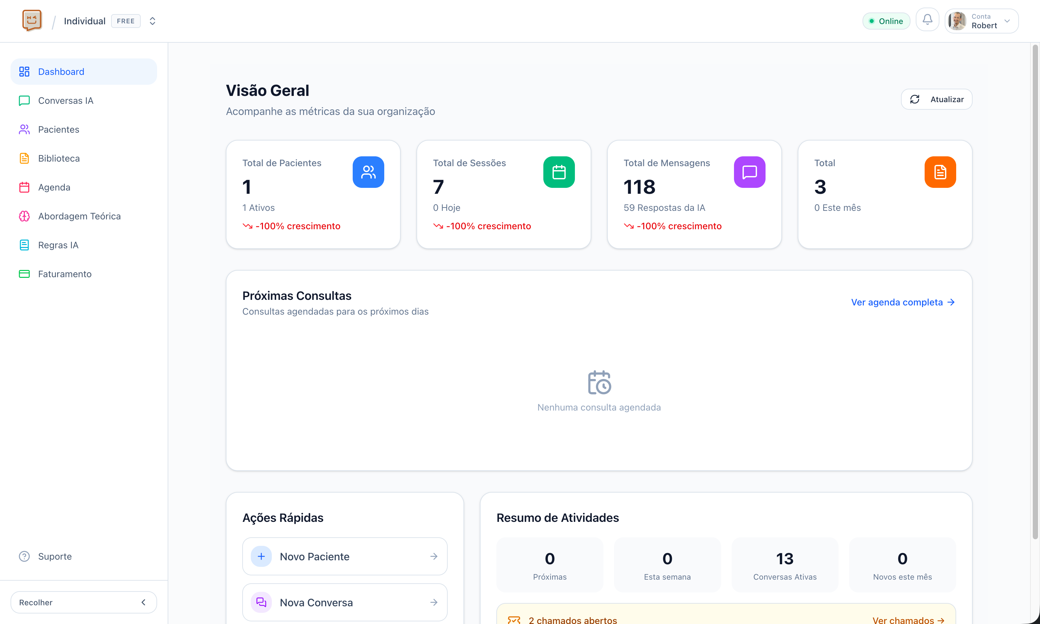Open Abordagem Teórica brain icon

tap(24, 216)
